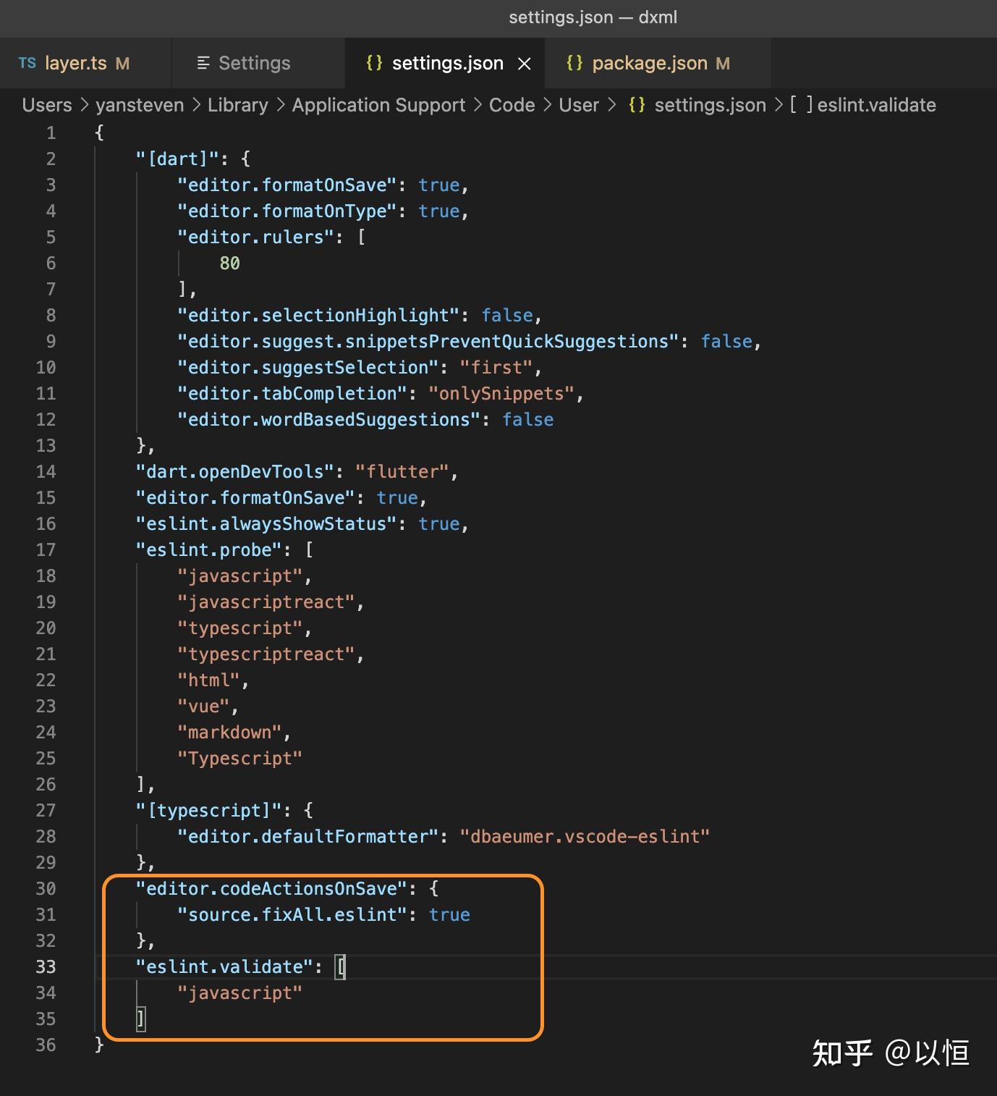Click the array brackets icon before eslint.validate breadcrumb
Image resolution: width=997 pixels, height=1096 pixels.
point(802,105)
